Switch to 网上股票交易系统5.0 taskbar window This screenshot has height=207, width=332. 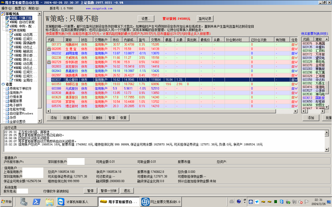click(161, 202)
